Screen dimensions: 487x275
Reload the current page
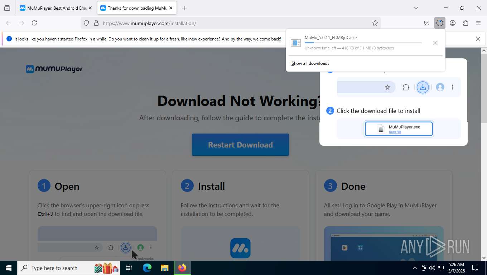34,23
